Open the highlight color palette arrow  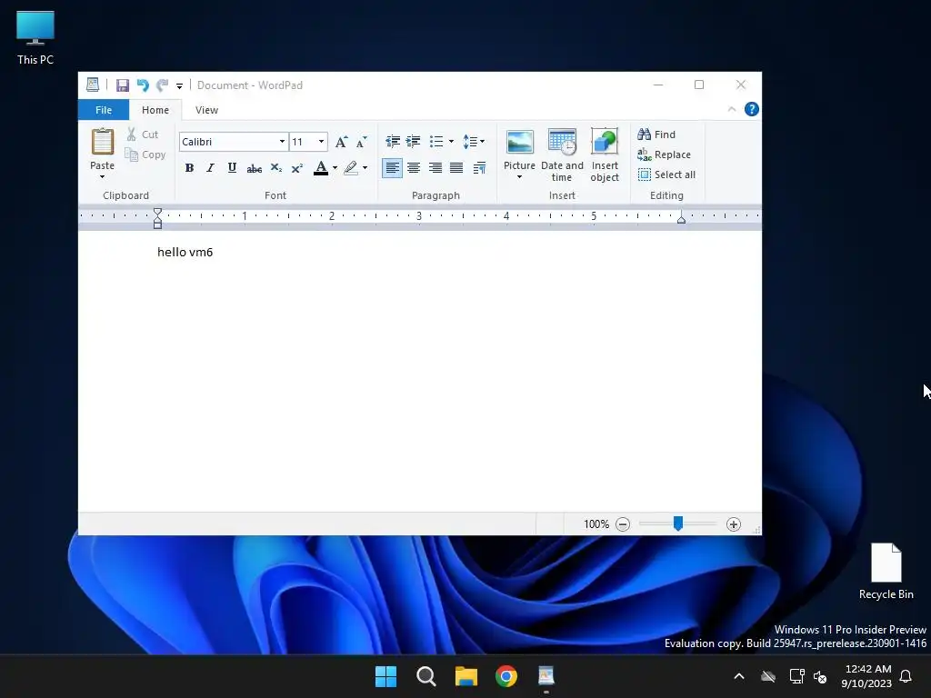[x=365, y=168]
